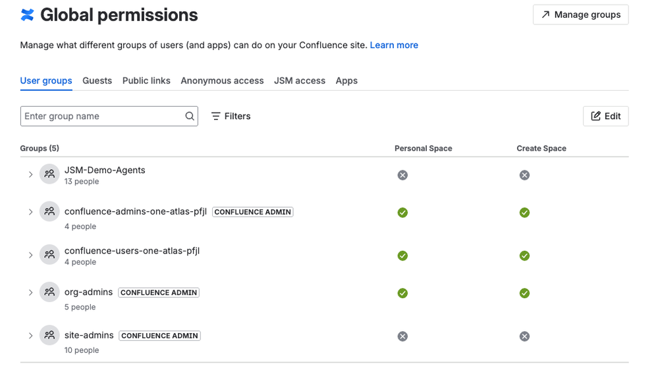The image size is (658, 389).
Task: Open the Anonymous access tab
Action: tap(222, 80)
